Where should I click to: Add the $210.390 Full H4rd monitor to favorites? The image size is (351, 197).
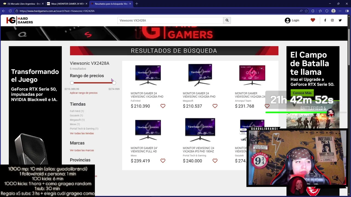(163, 106)
